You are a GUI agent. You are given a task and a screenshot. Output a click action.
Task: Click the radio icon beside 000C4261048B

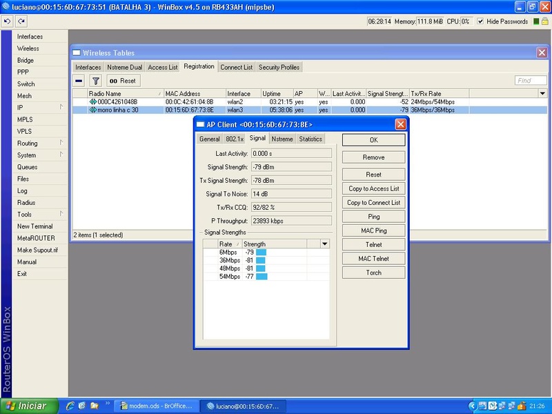[x=93, y=101]
